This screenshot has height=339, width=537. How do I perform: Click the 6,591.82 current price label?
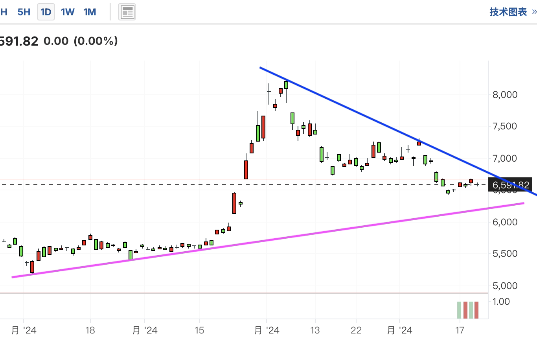click(x=510, y=185)
